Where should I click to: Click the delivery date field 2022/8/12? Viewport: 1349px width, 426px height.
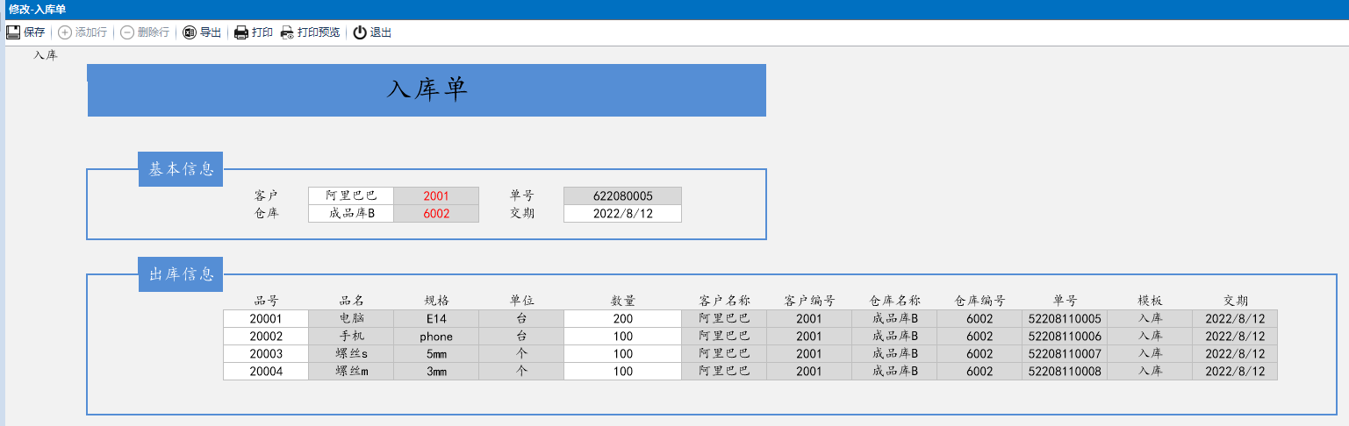click(x=622, y=213)
